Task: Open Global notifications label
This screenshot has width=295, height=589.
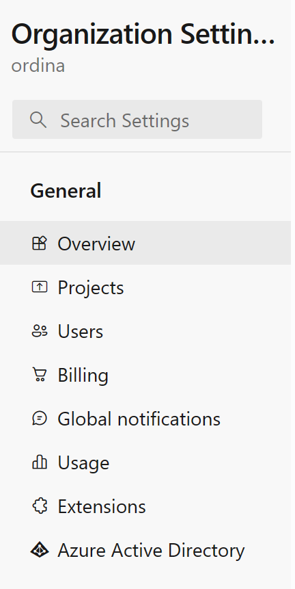Action: 139,419
